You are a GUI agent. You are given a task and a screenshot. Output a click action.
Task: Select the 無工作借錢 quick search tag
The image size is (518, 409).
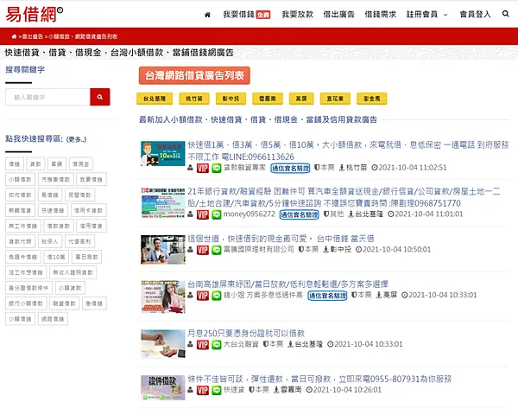tap(22, 226)
